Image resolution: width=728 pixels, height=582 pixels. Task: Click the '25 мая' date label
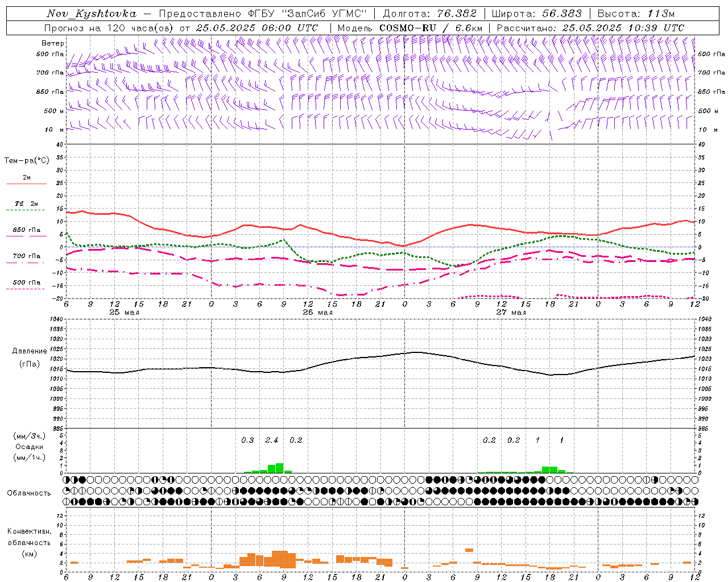(x=124, y=312)
